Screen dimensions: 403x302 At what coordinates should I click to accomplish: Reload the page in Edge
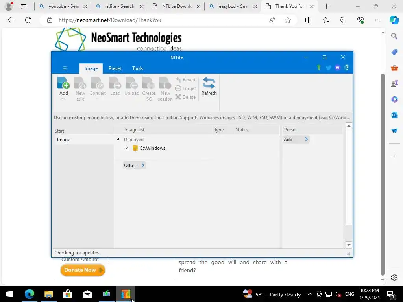tap(28, 20)
